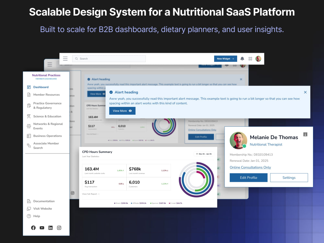Viewport: 324px width, 243px height.
Task: Click the $768k revenue stat
Action: pyautogui.click(x=149, y=171)
